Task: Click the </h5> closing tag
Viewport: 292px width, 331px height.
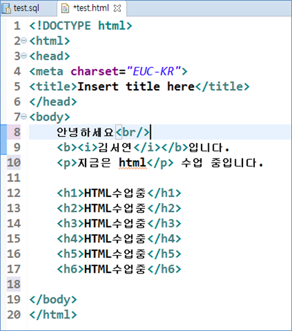Action: point(165,254)
